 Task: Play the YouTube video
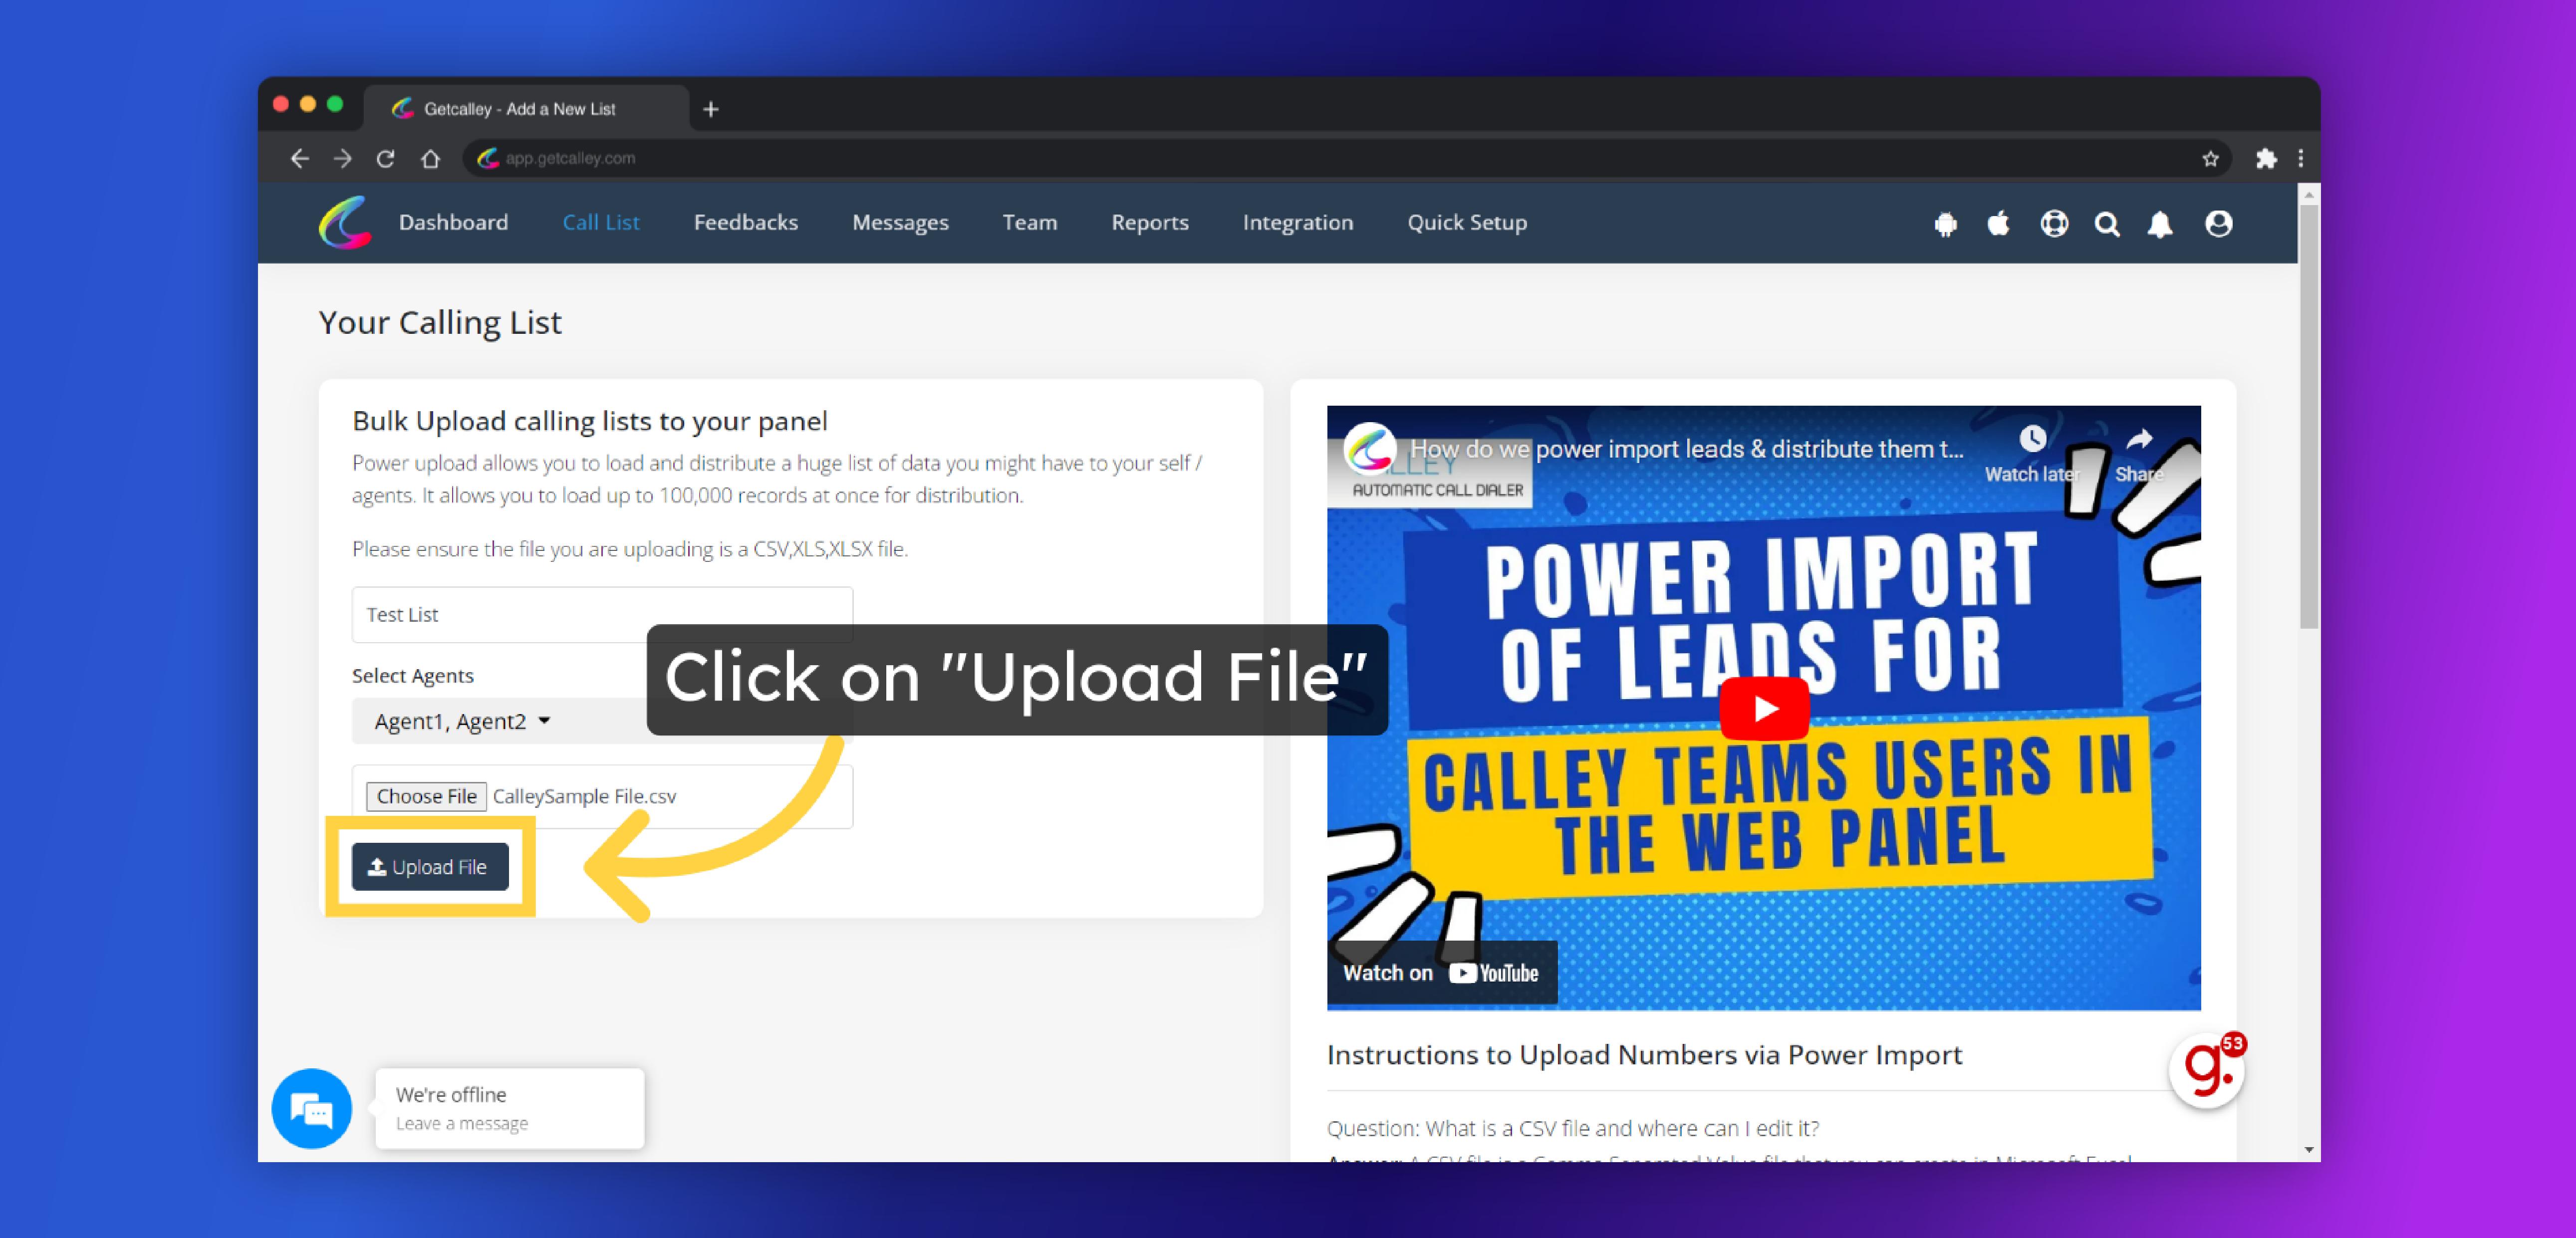pyautogui.click(x=1764, y=708)
